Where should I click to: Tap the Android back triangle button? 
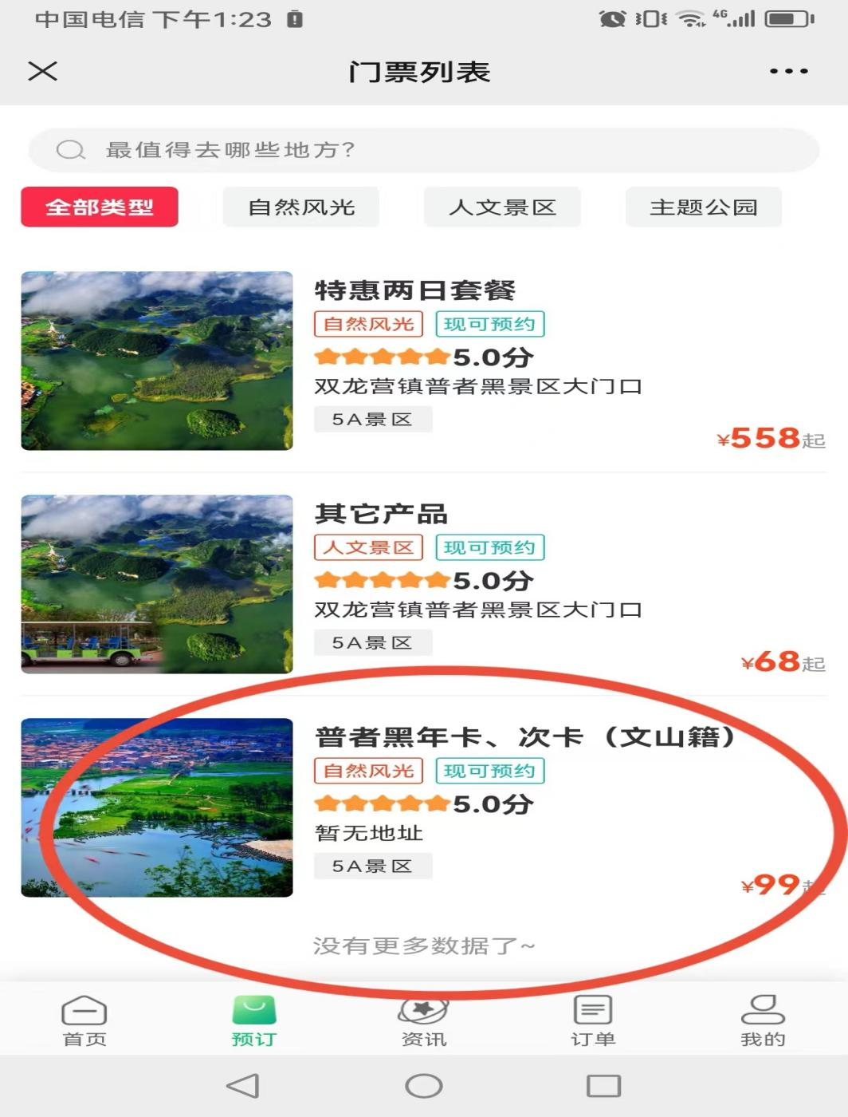tap(243, 1086)
